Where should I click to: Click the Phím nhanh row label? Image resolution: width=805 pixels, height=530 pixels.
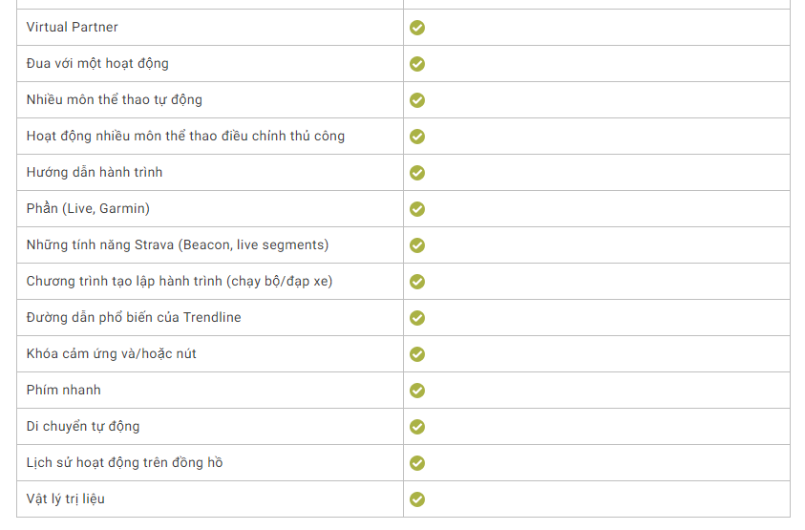pos(64,390)
